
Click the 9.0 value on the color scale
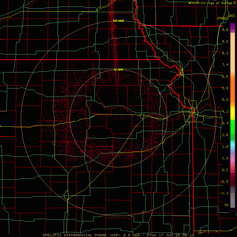click(x=225, y=41)
